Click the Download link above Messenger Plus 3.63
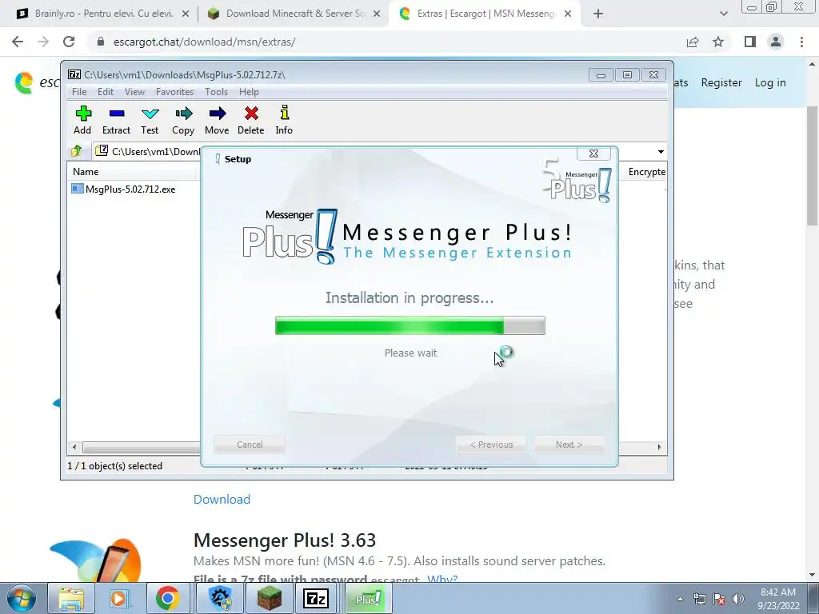The image size is (819, 614). pos(222,499)
